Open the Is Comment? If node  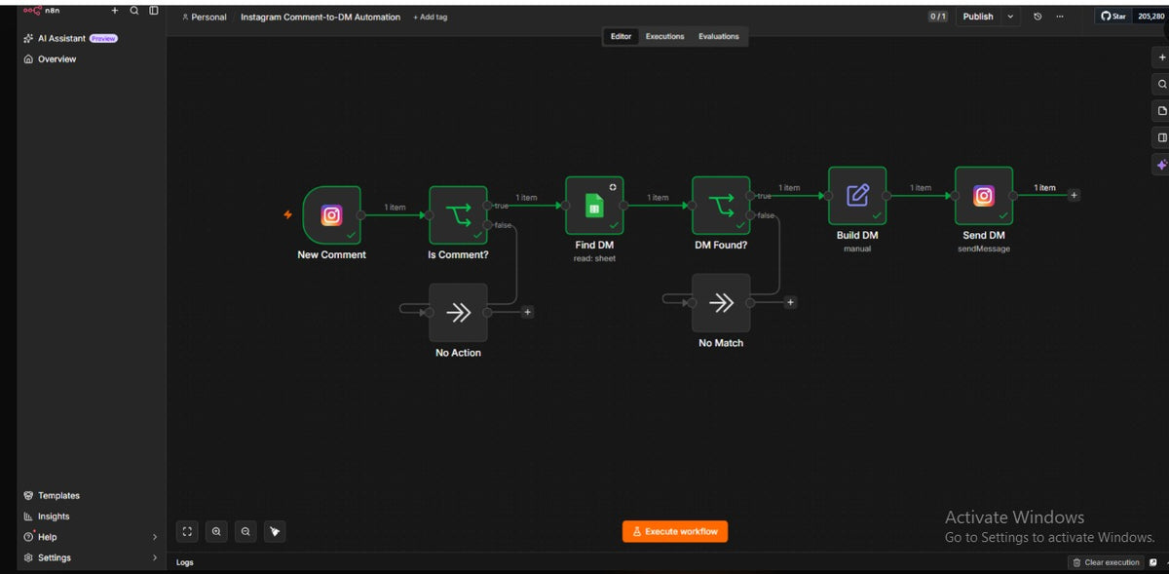point(458,215)
